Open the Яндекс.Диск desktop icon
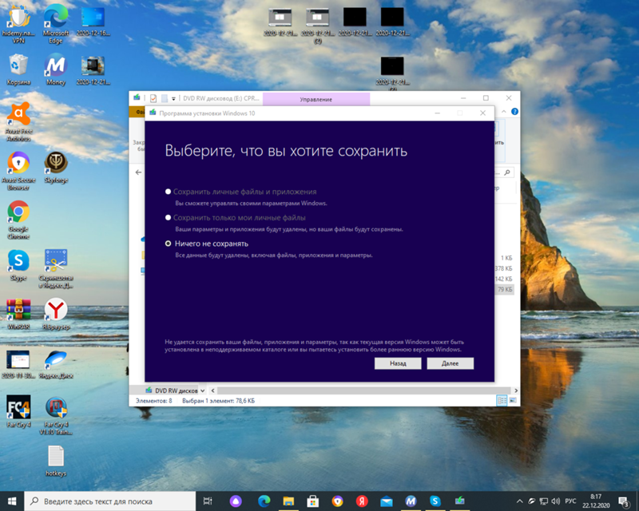Screen dimensions: 639x511 [56, 363]
